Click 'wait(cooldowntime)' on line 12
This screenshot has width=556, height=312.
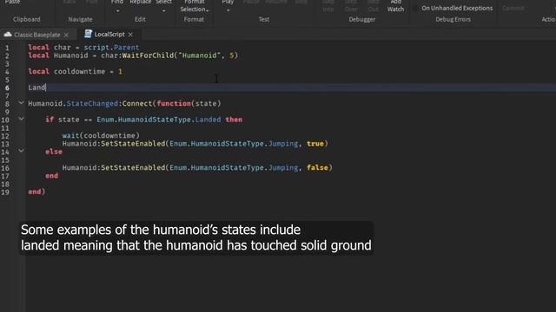pyautogui.click(x=101, y=135)
